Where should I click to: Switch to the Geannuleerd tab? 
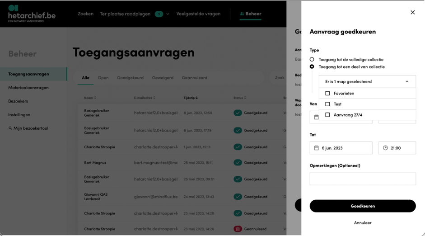click(195, 78)
